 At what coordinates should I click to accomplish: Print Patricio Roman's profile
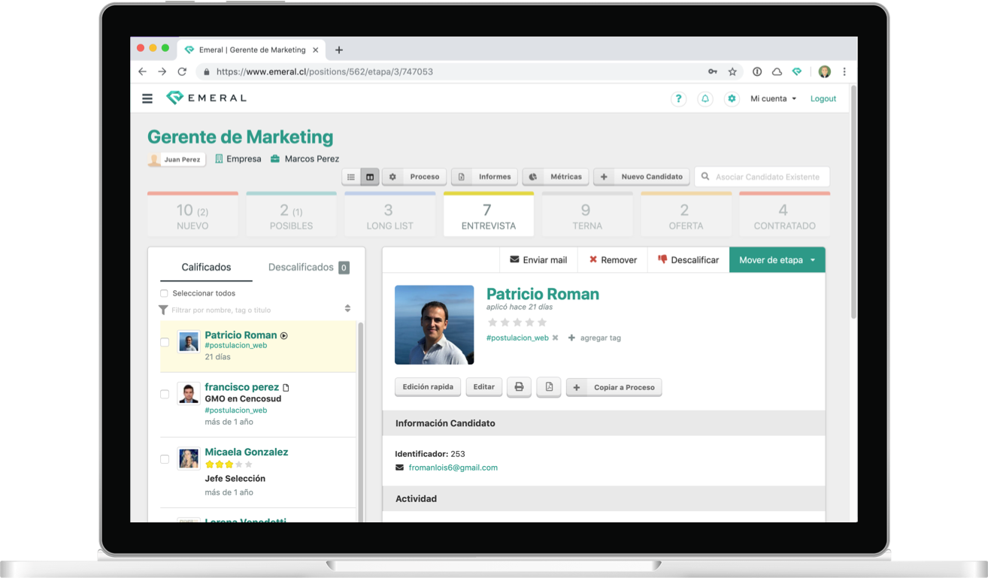tap(519, 387)
